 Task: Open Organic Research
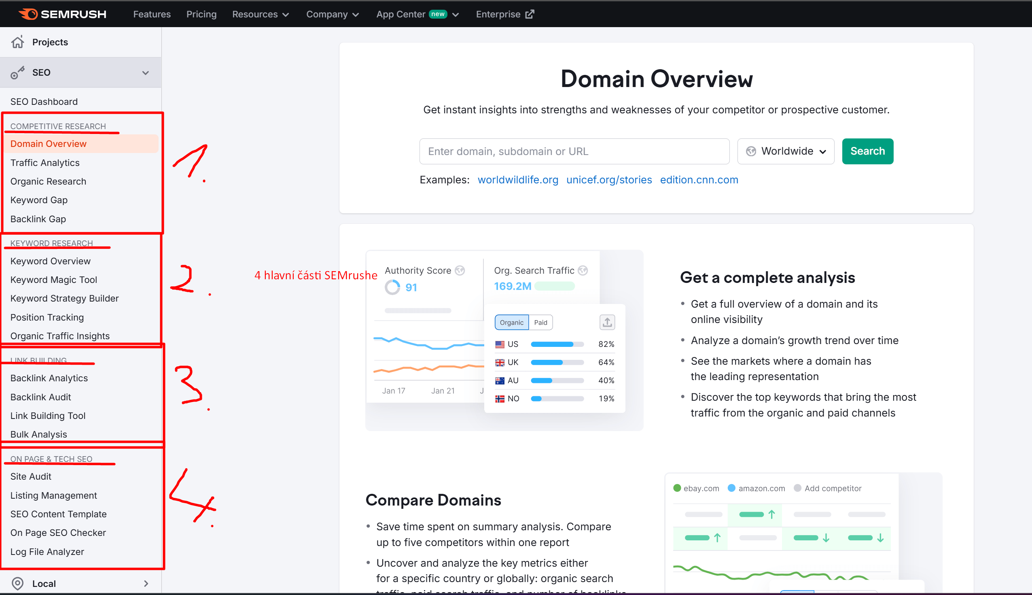pyautogui.click(x=48, y=181)
